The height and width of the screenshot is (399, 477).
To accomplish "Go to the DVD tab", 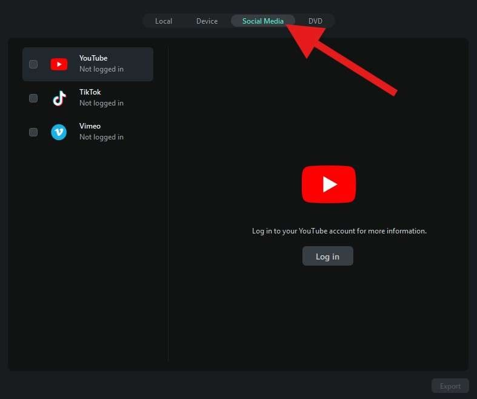I will [x=315, y=21].
